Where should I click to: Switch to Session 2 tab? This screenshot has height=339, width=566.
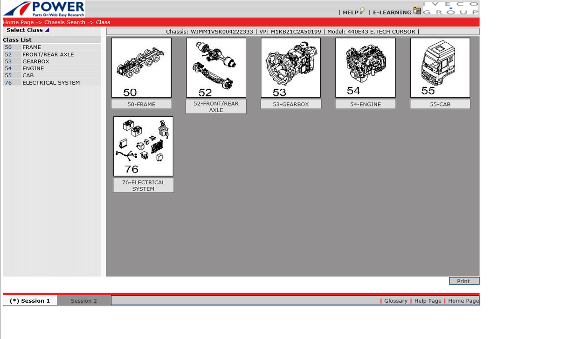pyautogui.click(x=84, y=301)
